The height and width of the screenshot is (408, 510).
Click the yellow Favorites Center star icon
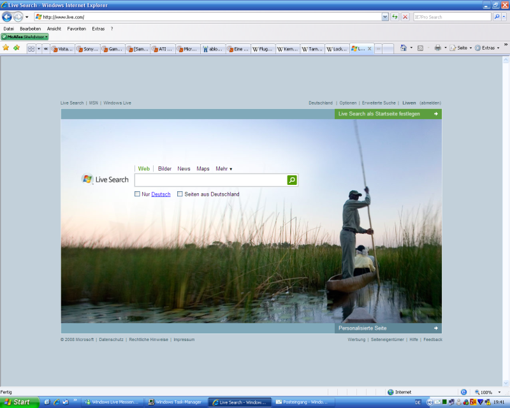(x=6, y=48)
